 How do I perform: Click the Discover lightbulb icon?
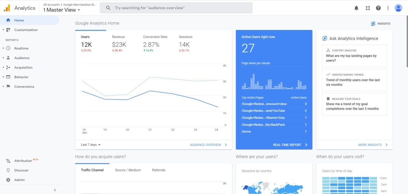(8, 170)
